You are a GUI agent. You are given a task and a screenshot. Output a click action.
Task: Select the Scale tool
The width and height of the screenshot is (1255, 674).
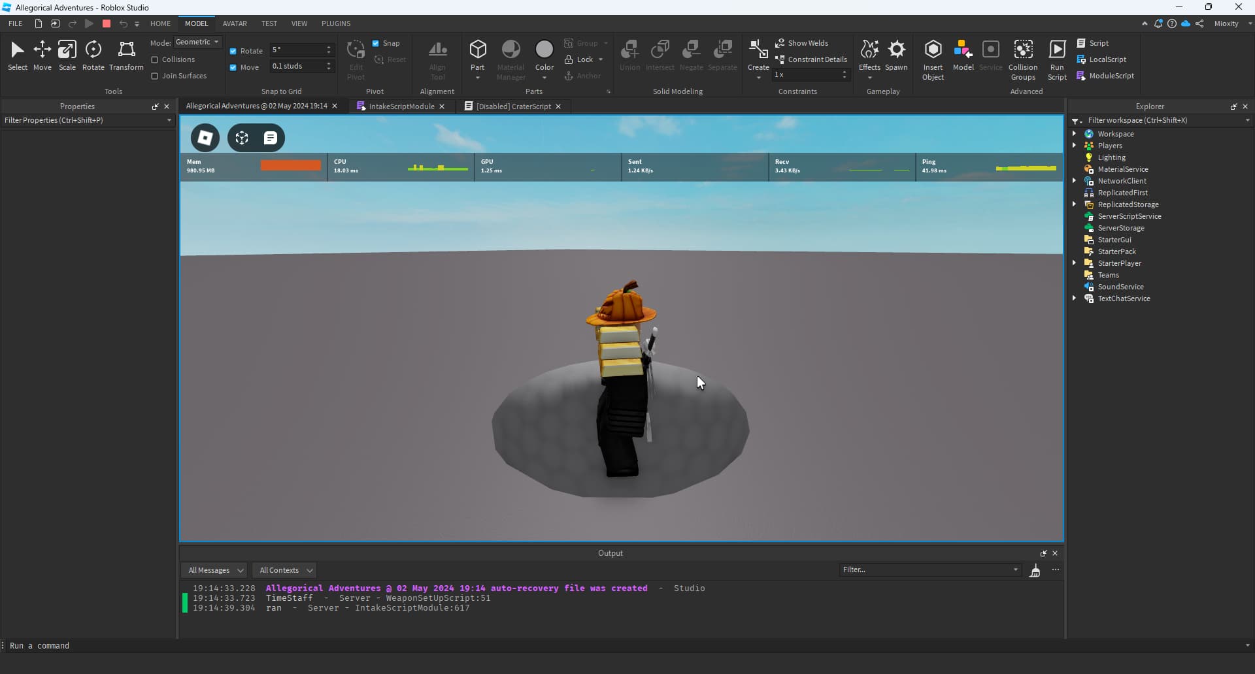[67, 56]
